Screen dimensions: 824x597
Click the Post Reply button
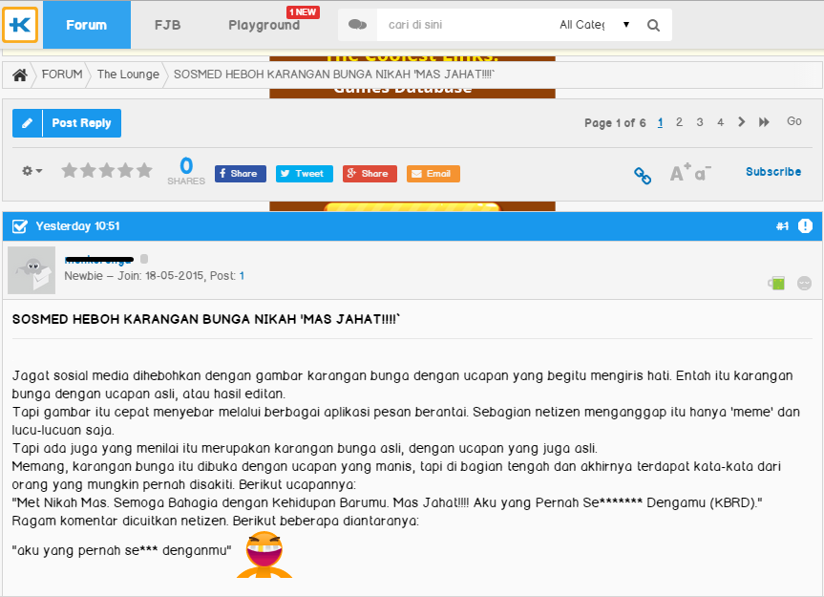tap(67, 123)
